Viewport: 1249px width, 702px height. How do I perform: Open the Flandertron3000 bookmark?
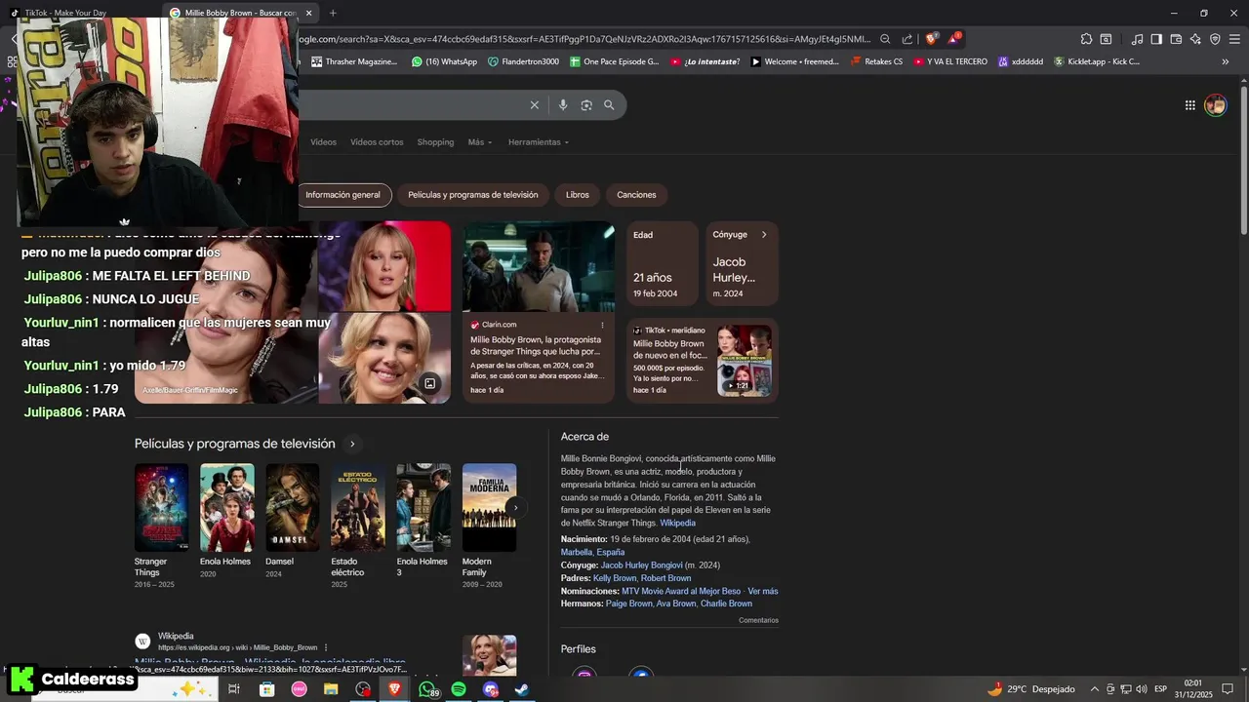coord(523,61)
